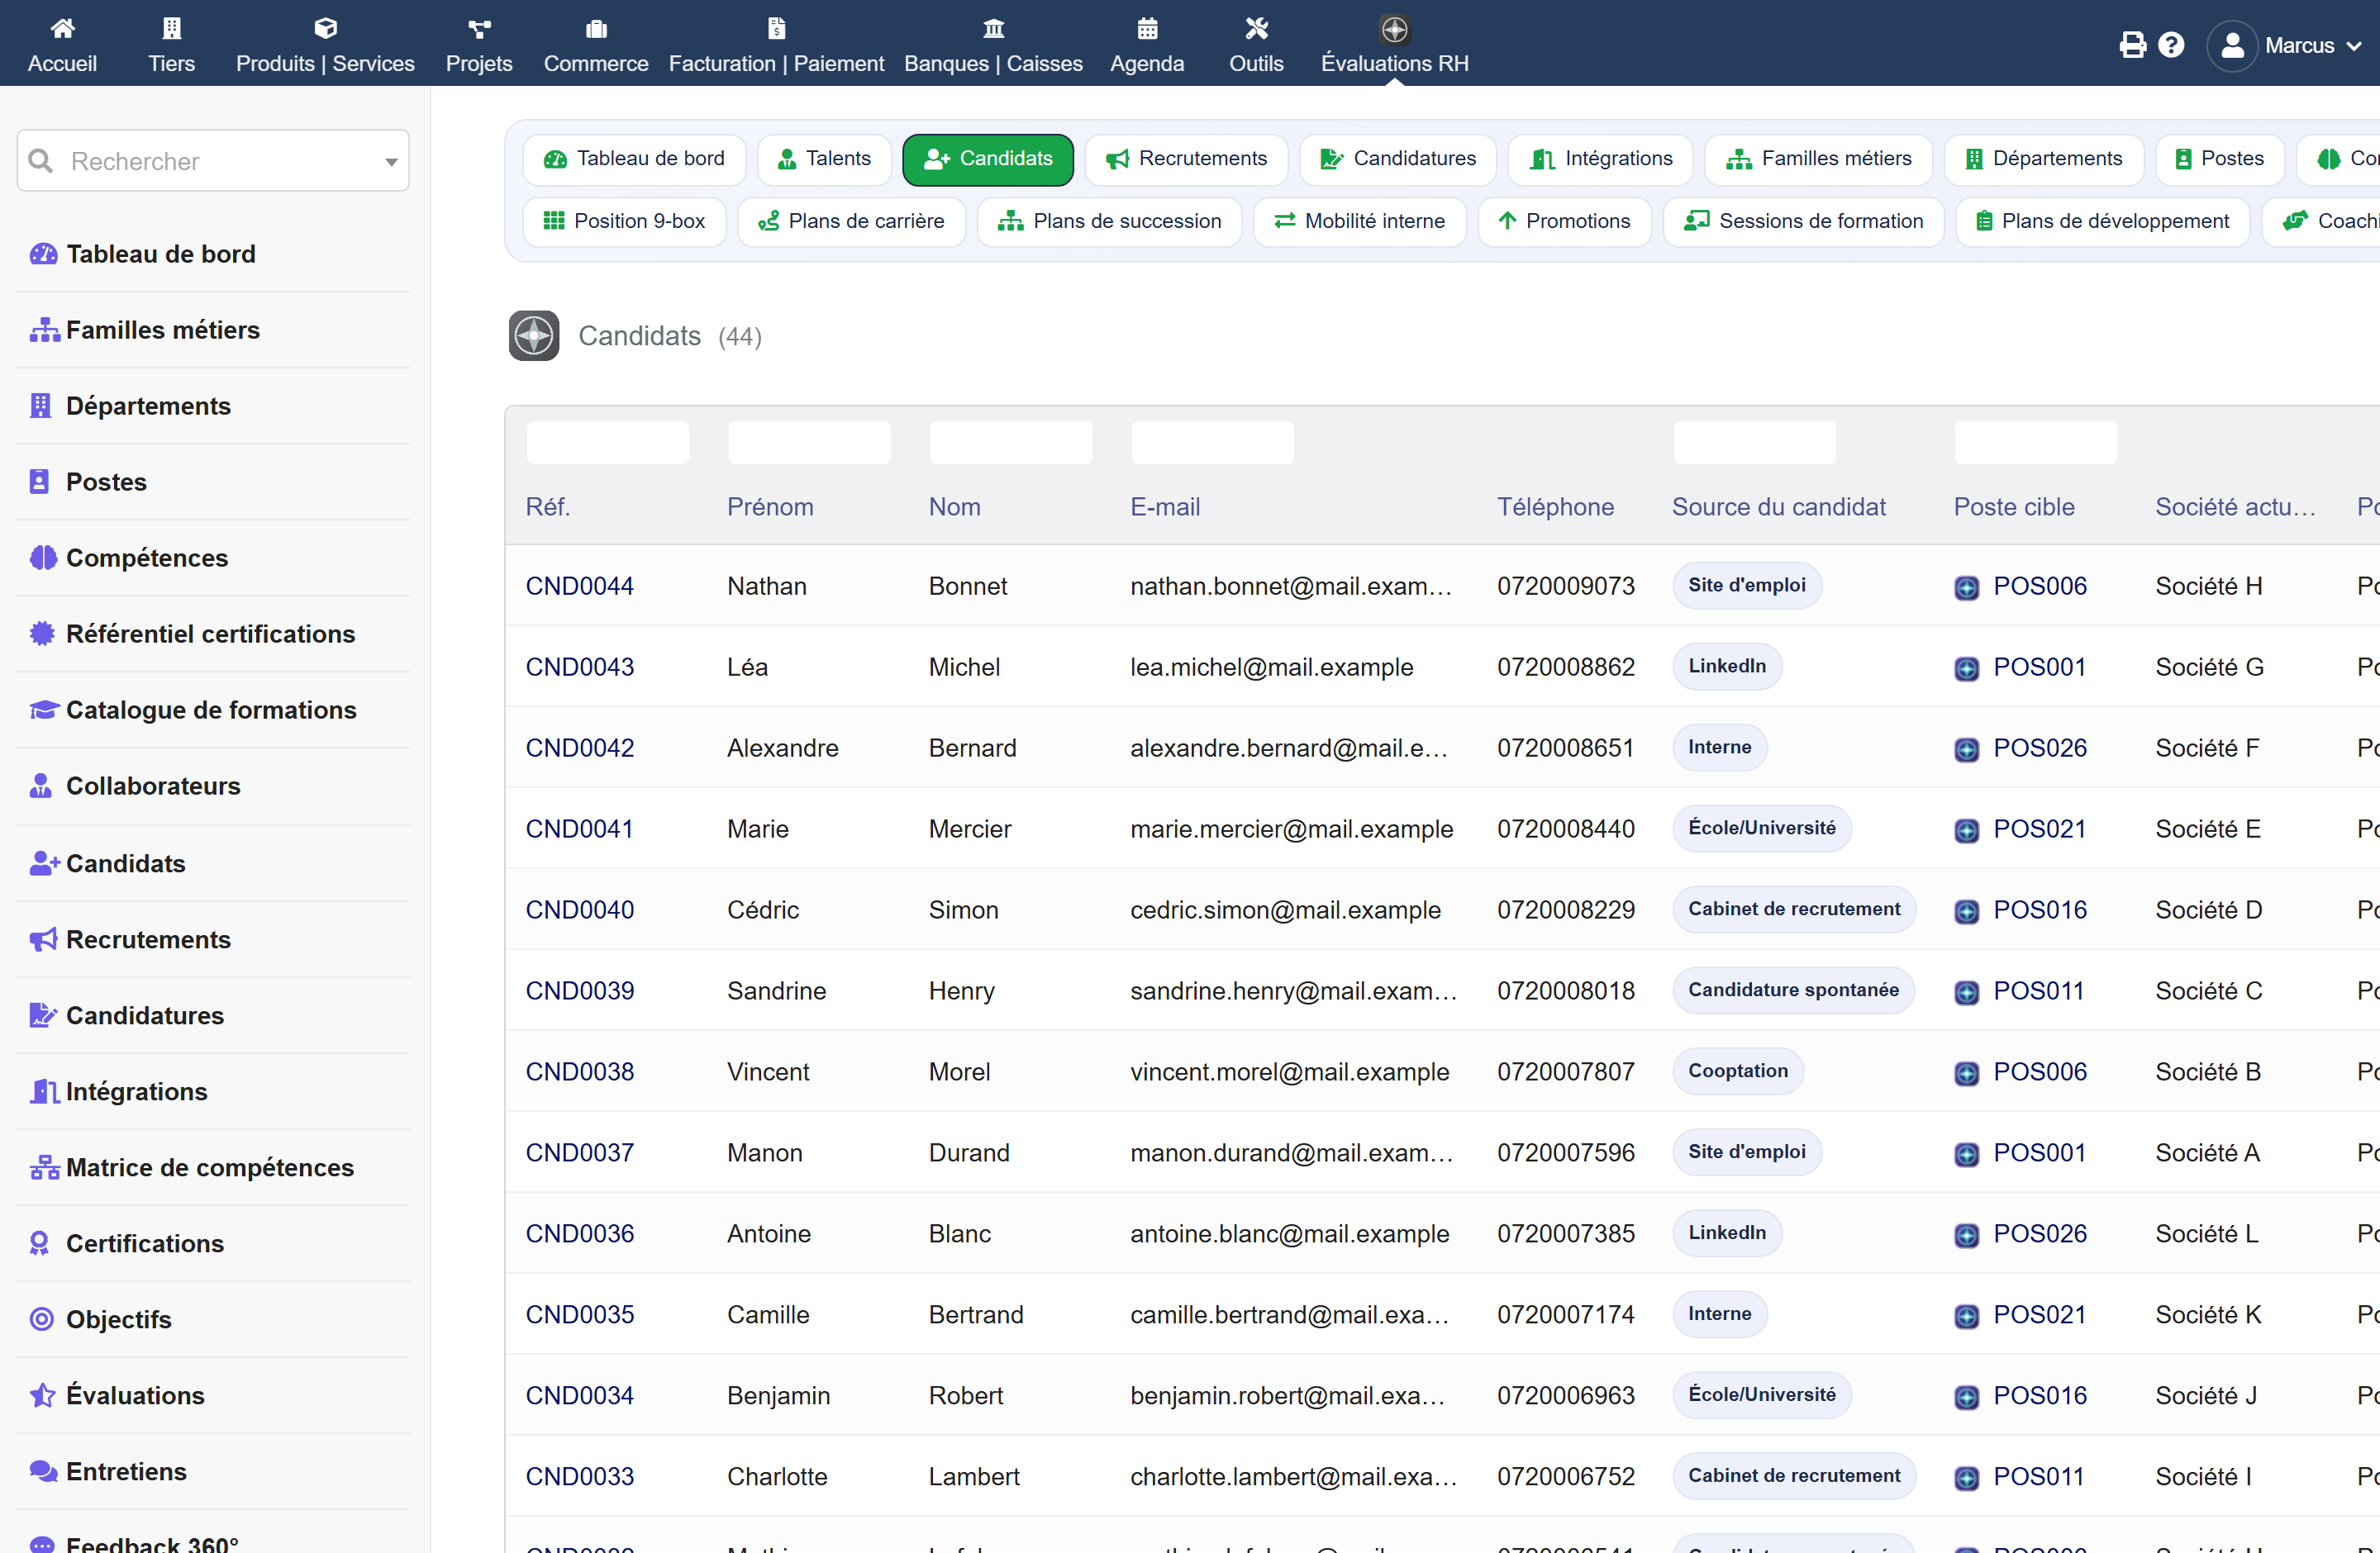The height and width of the screenshot is (1553, 2380).
Task: Sort by the Téléphone column header
Action: click(1555, 506)
